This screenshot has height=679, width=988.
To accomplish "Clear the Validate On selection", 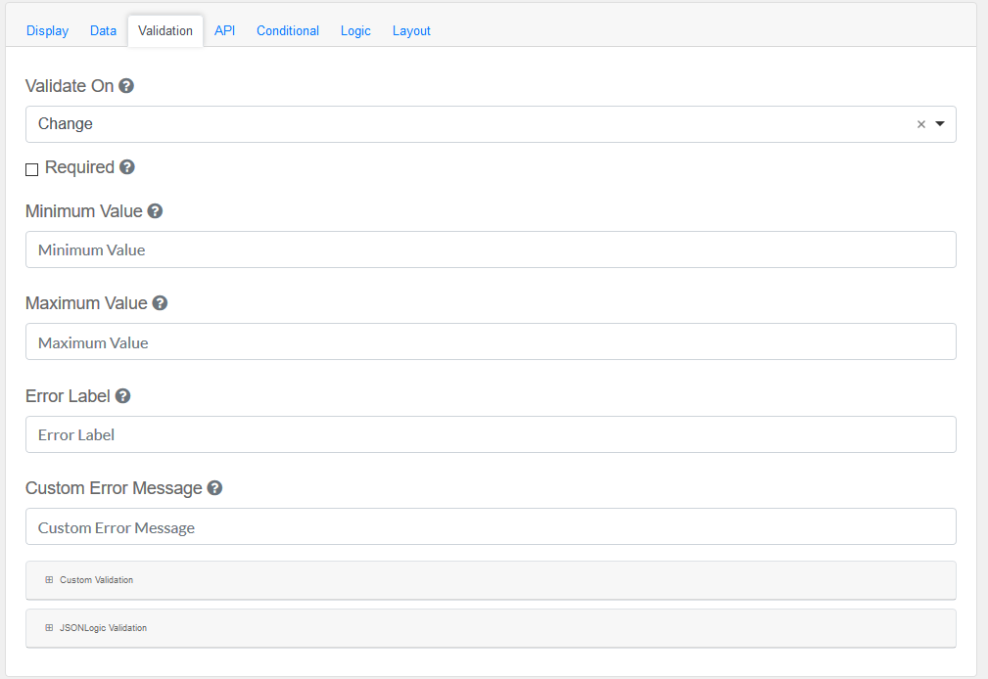I will pos(920,124).
